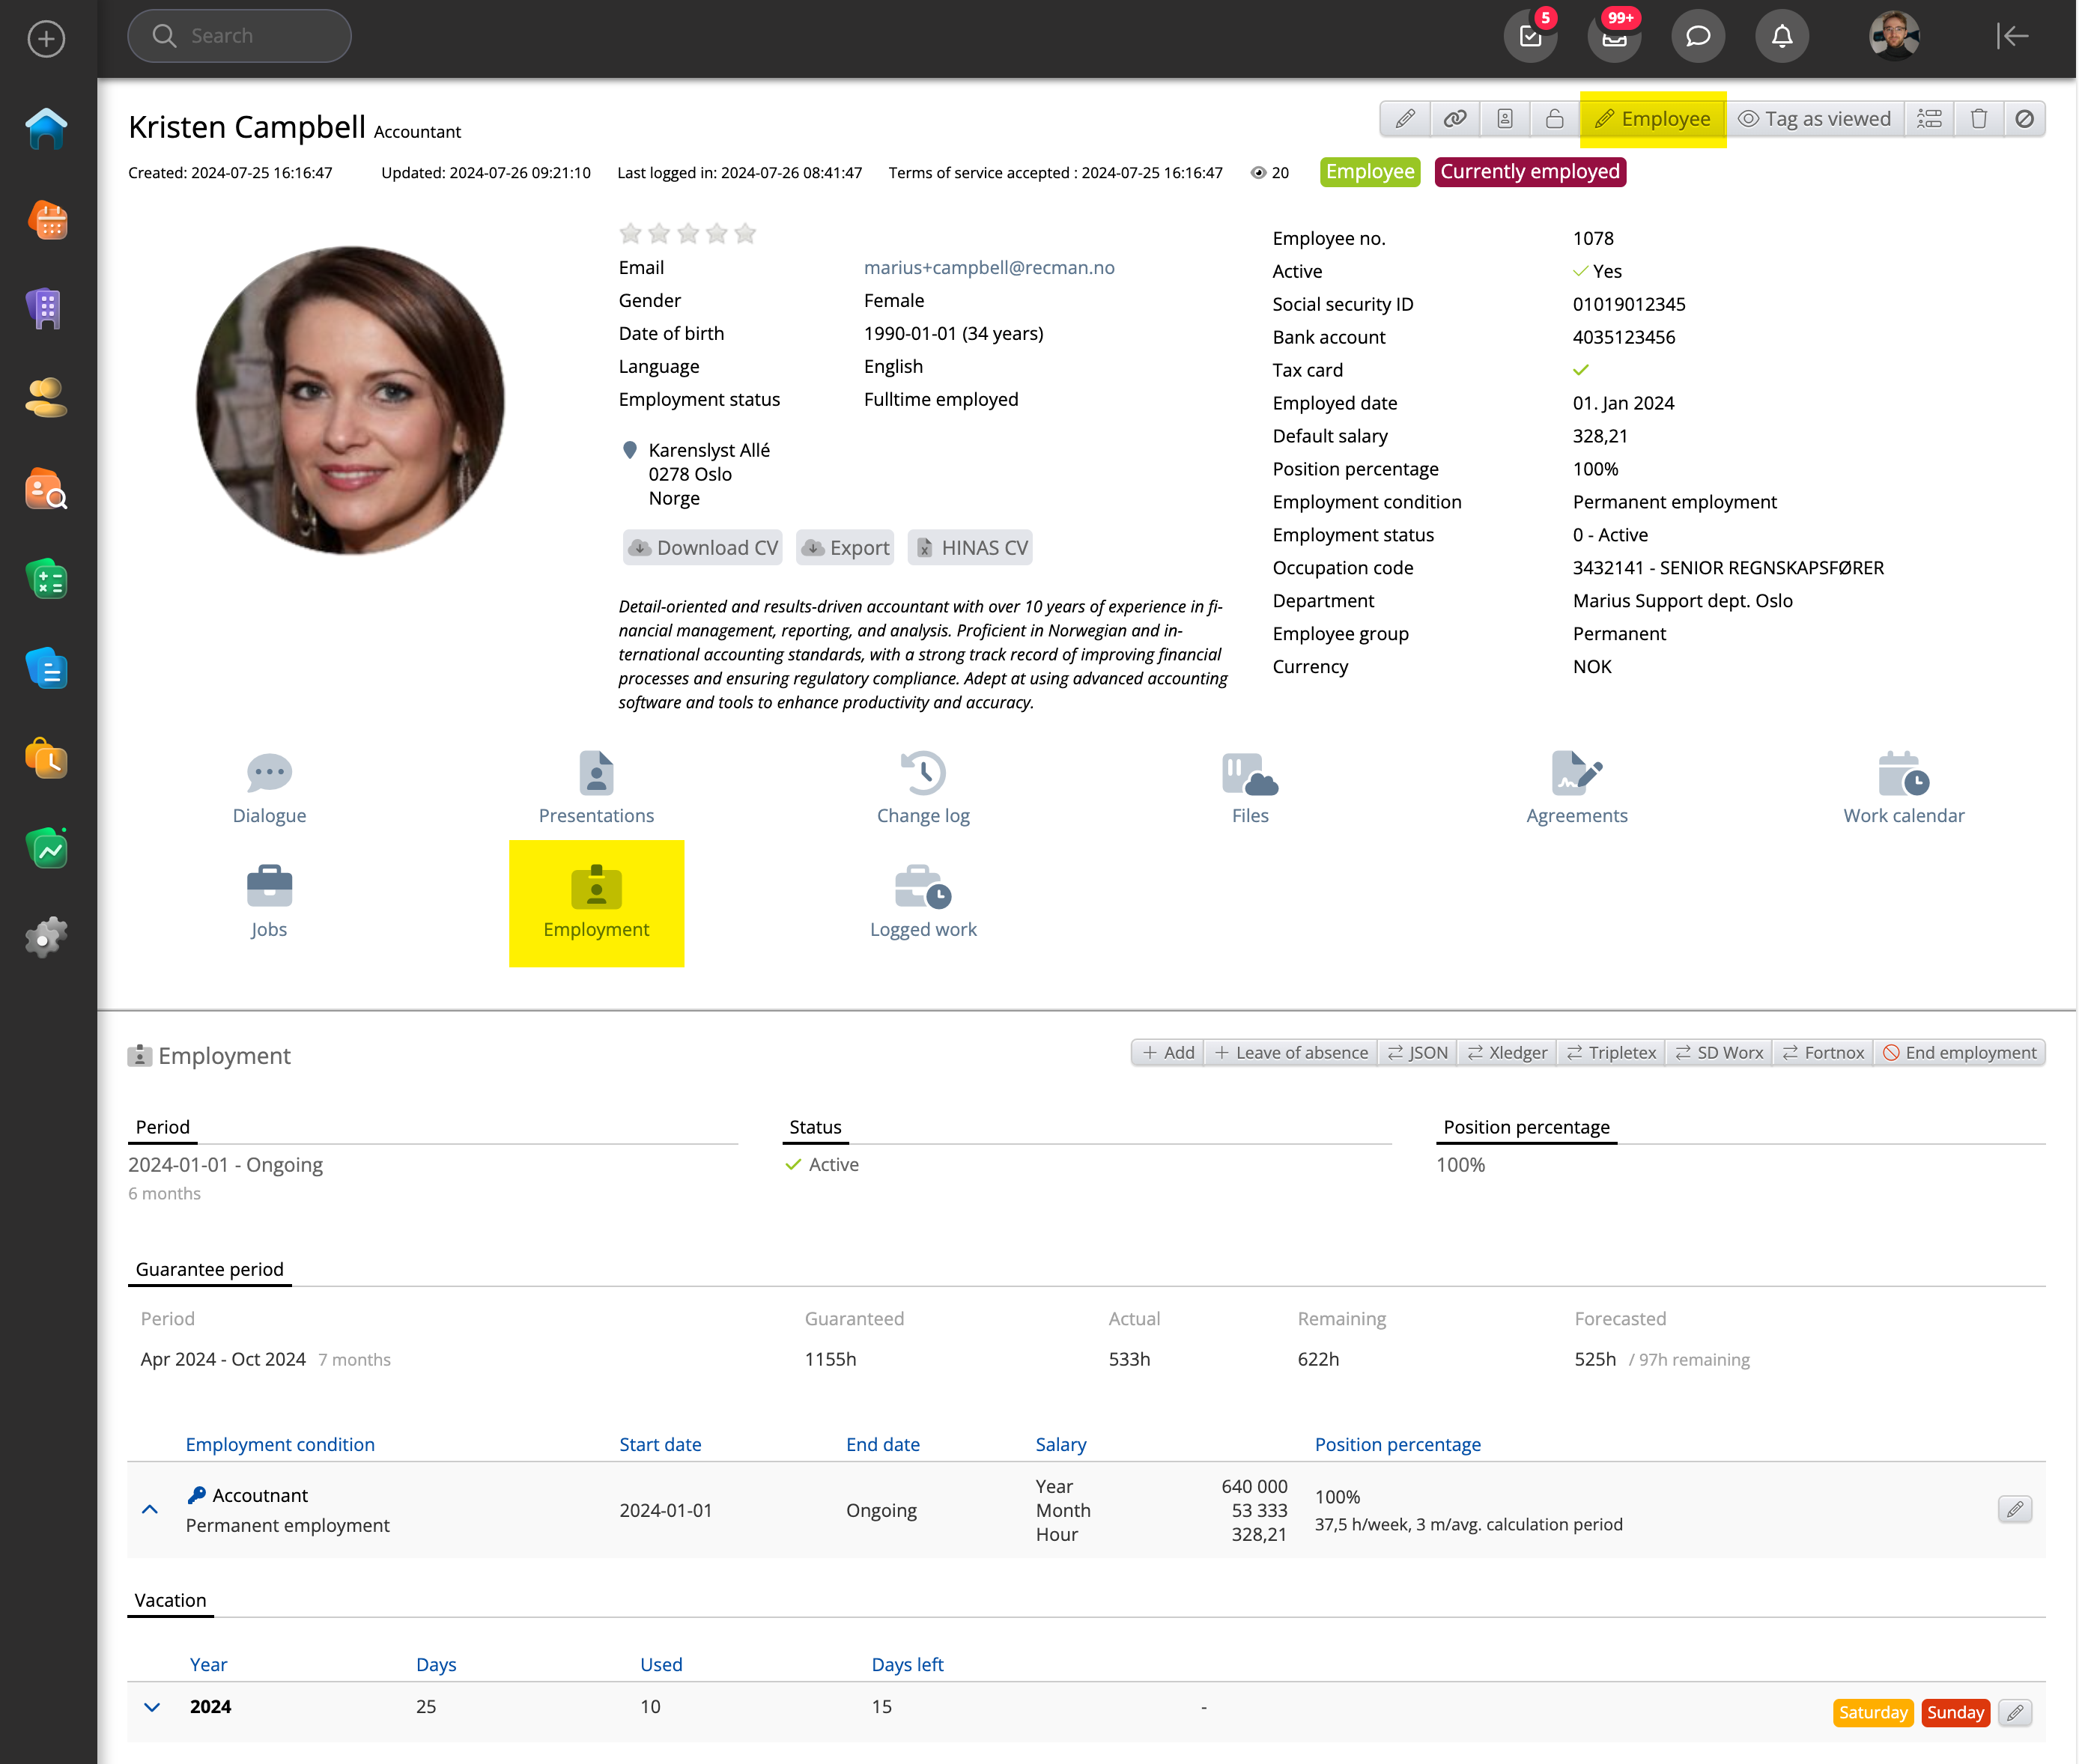2079x1764 pixels.
Task: Click into the Search field
Action: point(240,37)
